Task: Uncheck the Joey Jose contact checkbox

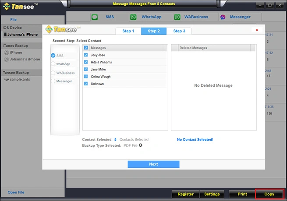Action: [x=86, y=56]
